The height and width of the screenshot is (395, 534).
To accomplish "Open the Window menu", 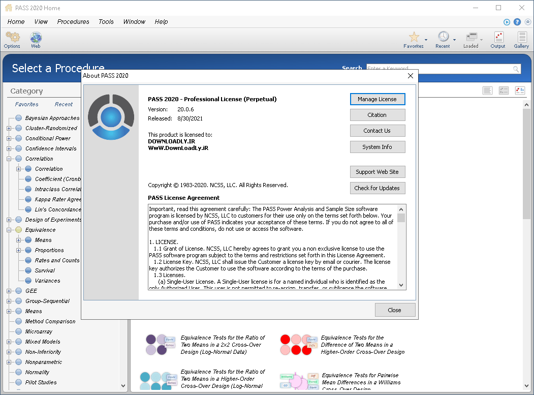I will pos(134,22).
